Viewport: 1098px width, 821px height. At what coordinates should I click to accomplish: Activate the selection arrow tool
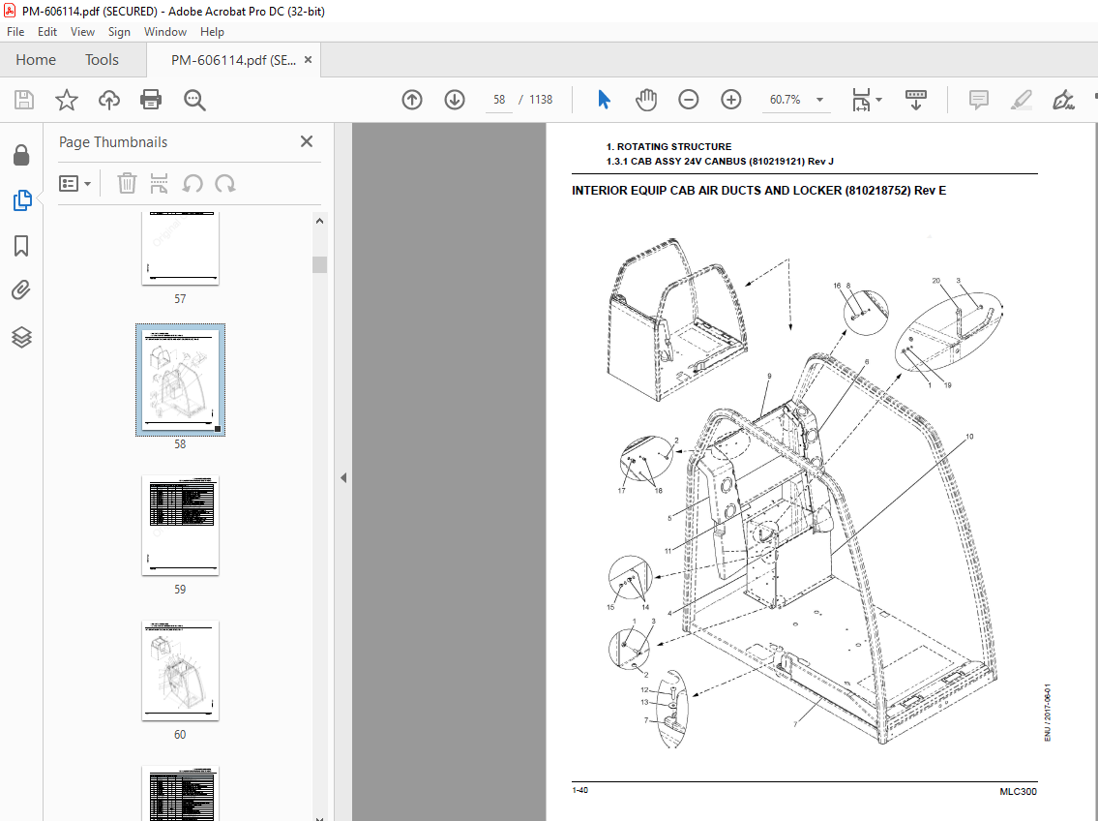tap(604, 100)
